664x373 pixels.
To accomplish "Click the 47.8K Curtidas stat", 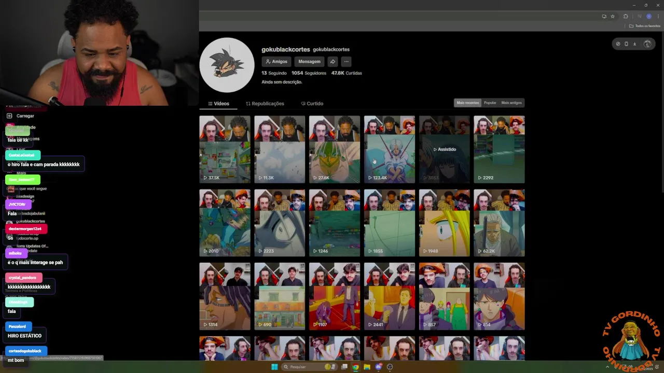I will [x=347, y=73].
